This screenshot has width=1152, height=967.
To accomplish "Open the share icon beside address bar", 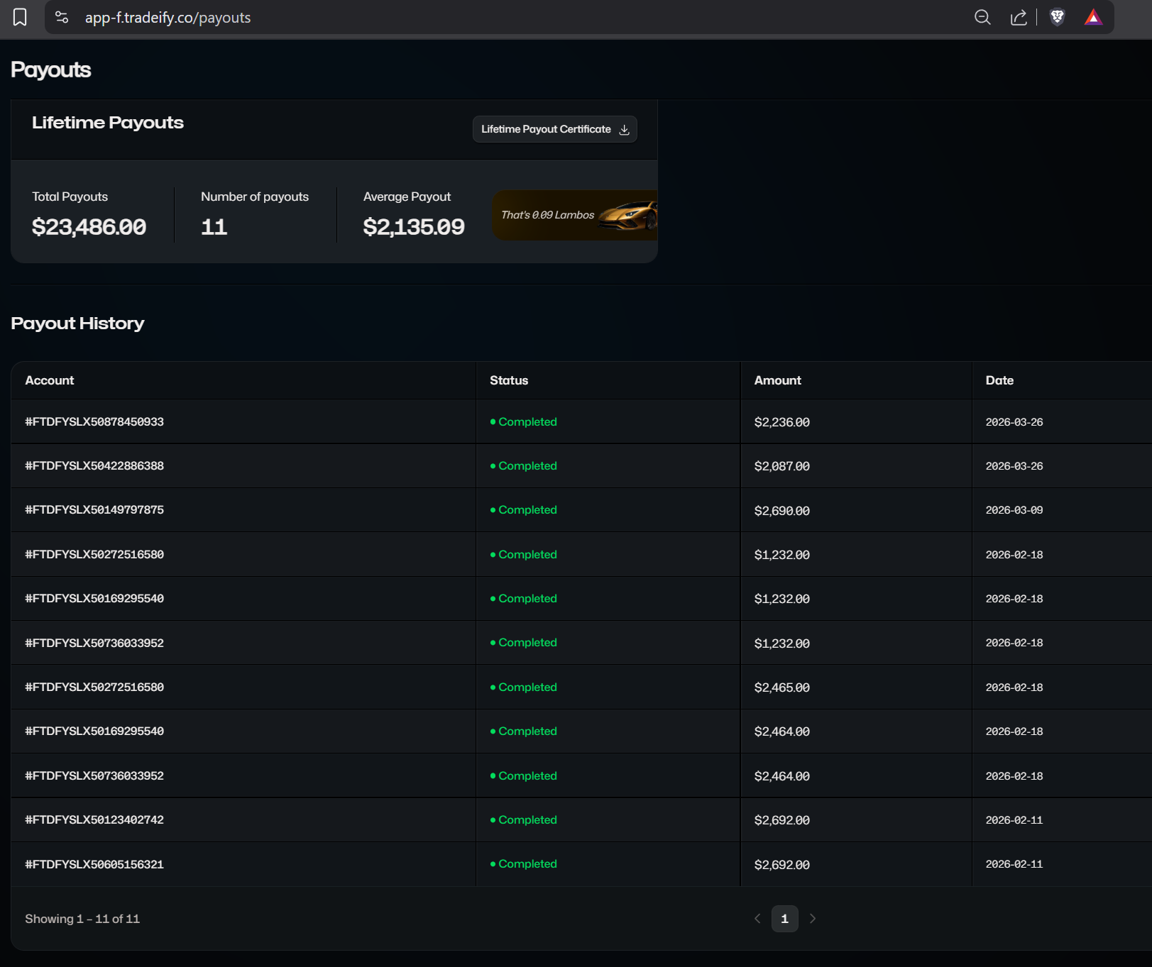I will [1019, 18].
